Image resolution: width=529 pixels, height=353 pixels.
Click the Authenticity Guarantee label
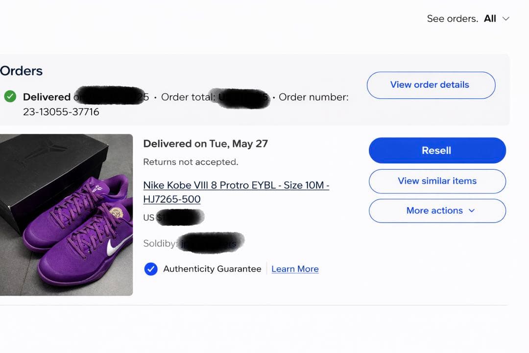pyautogui.click(x=212, y=269)
